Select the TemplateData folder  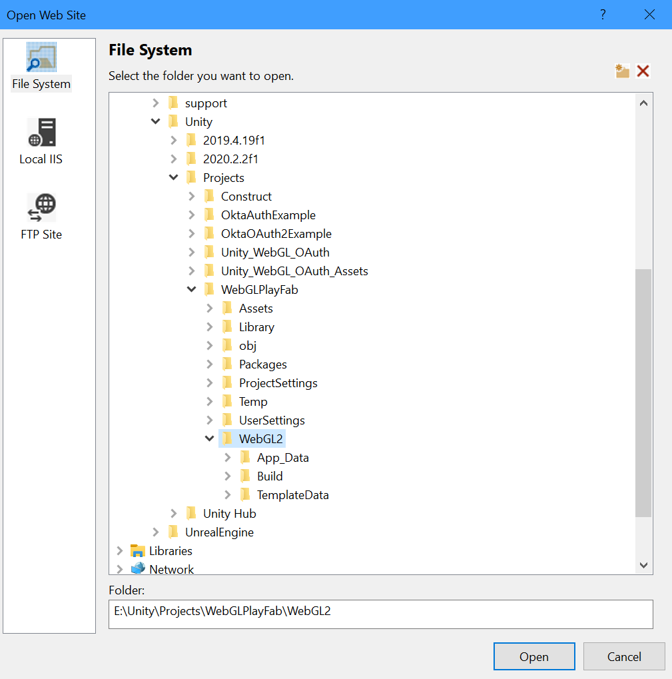pos(292,495)
